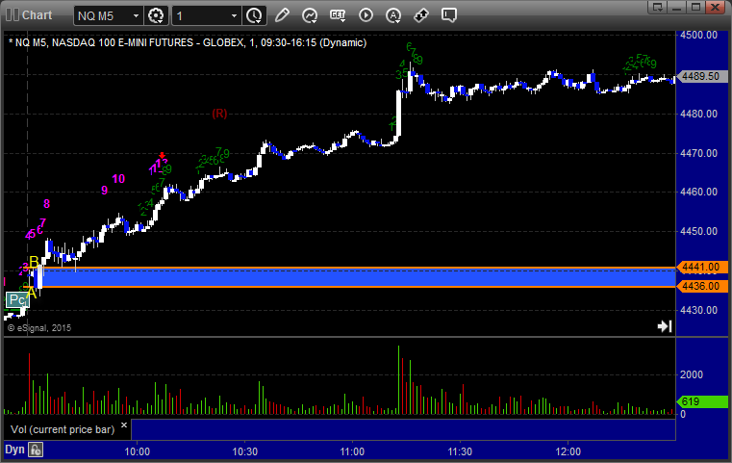Select the 4441.00 orange price line label

[702, 268]
